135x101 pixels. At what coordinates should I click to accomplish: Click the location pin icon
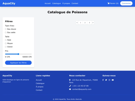tap(70, 80)
